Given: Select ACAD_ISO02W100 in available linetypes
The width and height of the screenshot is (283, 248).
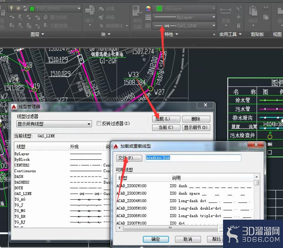Looking at the screenshot, I should pos(132,186).
